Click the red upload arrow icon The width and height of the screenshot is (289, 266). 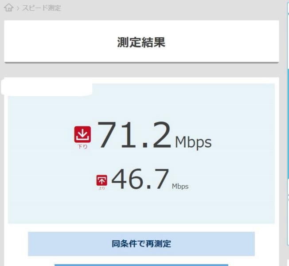click(x=102, y=180)
